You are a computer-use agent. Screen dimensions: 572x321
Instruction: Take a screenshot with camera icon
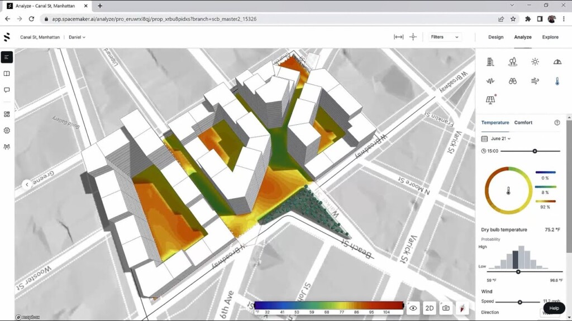click(x=446, y=308)
